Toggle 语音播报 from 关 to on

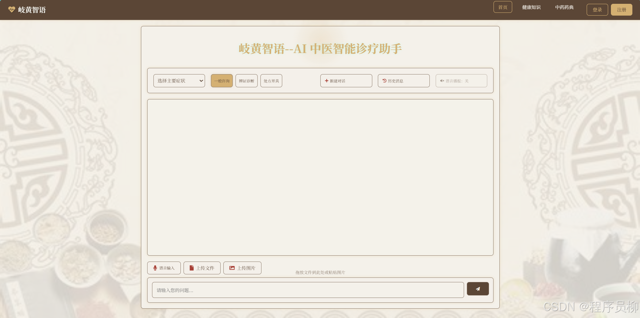pyautogui.click(x=461, y=81)
